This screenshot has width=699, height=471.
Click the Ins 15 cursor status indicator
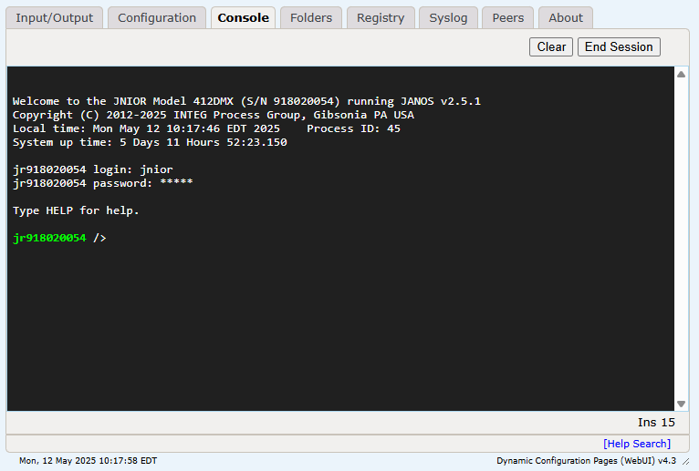655,423
